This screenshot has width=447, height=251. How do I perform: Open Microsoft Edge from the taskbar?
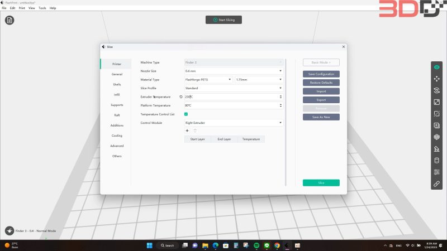pos(216,245)
